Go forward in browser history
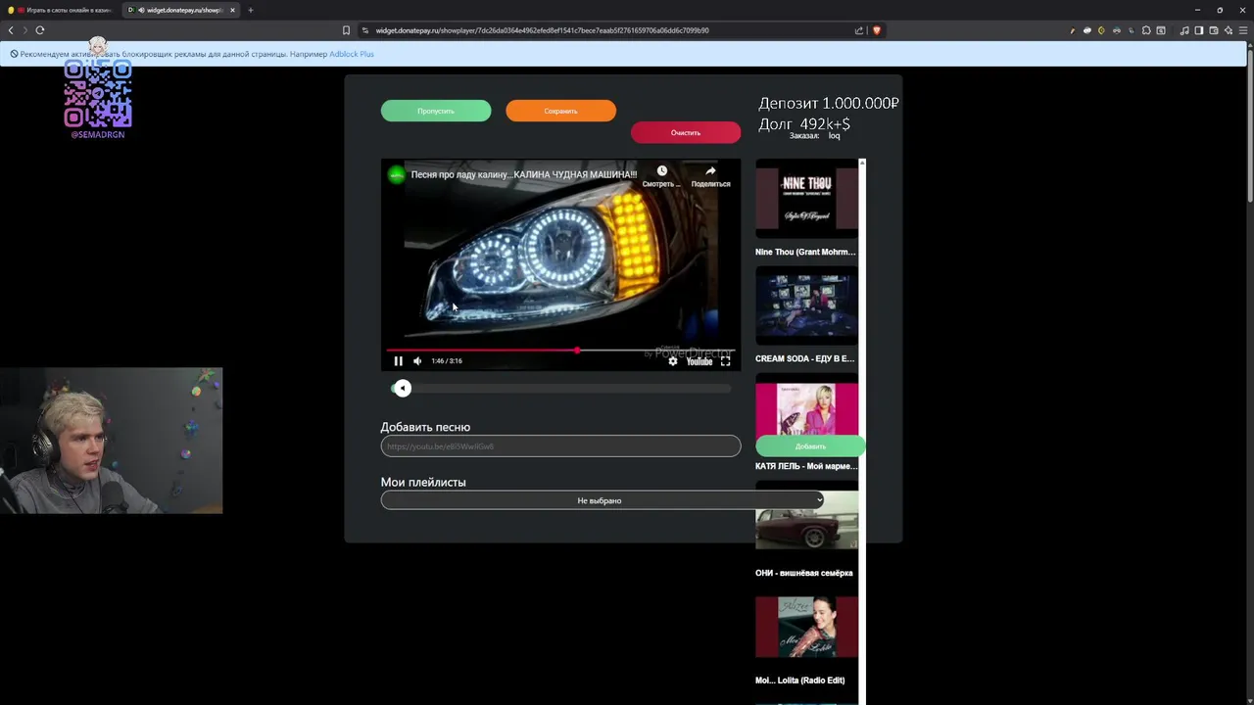This screenshot has width=1254, height=705. pyautogui.click(x=25, y=30)
